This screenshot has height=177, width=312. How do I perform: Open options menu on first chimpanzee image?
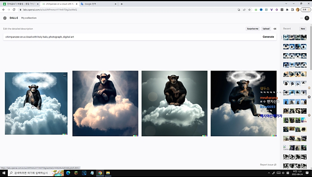(64, 75)
